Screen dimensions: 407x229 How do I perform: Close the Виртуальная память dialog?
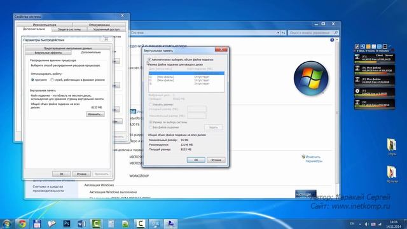(221, 50)
